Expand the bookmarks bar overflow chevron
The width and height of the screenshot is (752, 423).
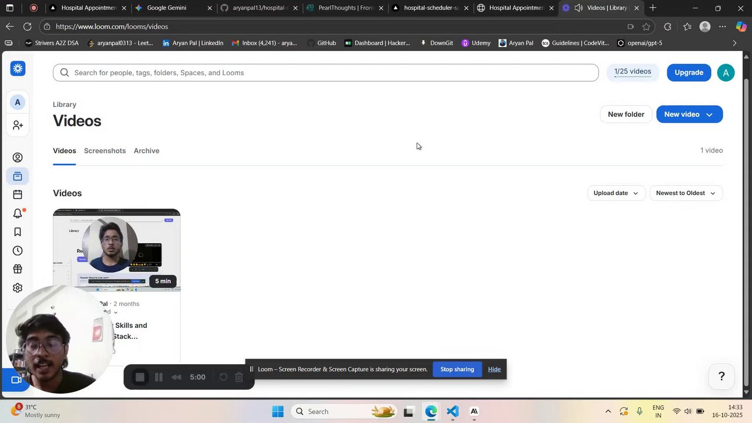point(734,43)
